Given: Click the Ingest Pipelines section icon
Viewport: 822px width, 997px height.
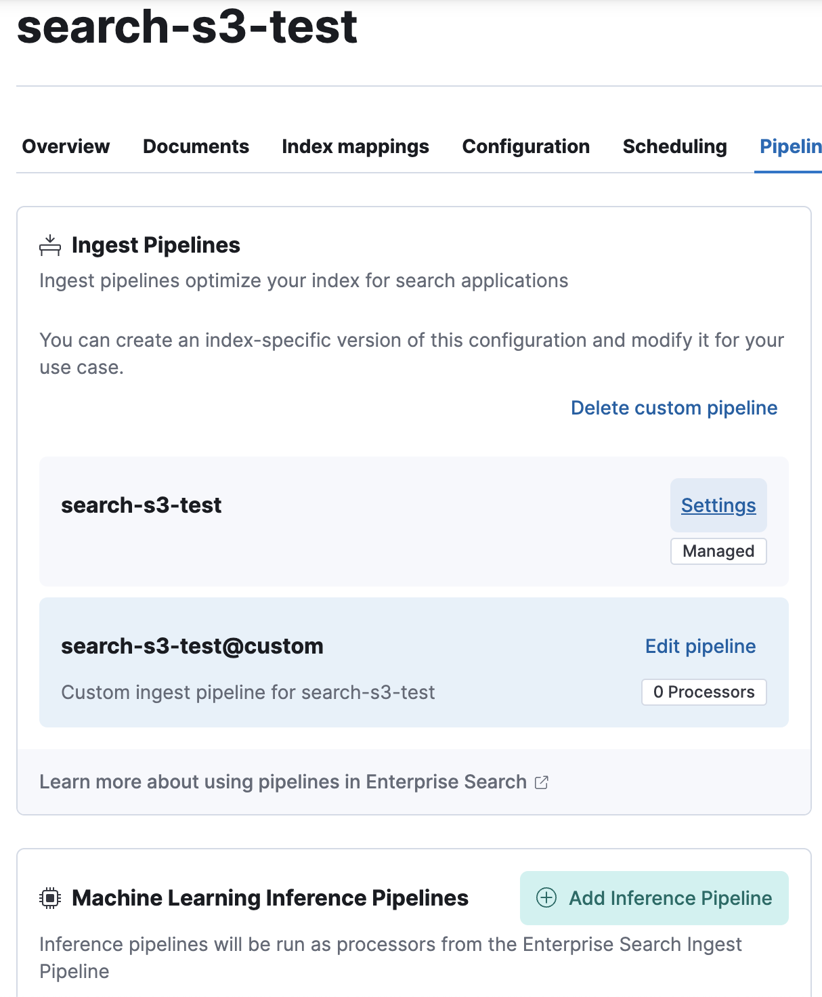Looking at the screenshot, I should click(50, 245).
